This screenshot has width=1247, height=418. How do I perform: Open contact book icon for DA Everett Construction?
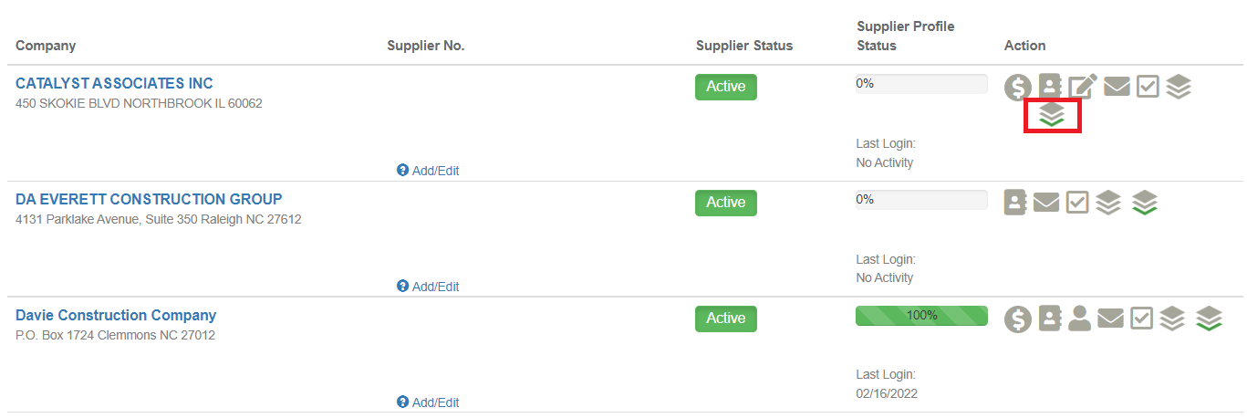(x=1015, y=202)
